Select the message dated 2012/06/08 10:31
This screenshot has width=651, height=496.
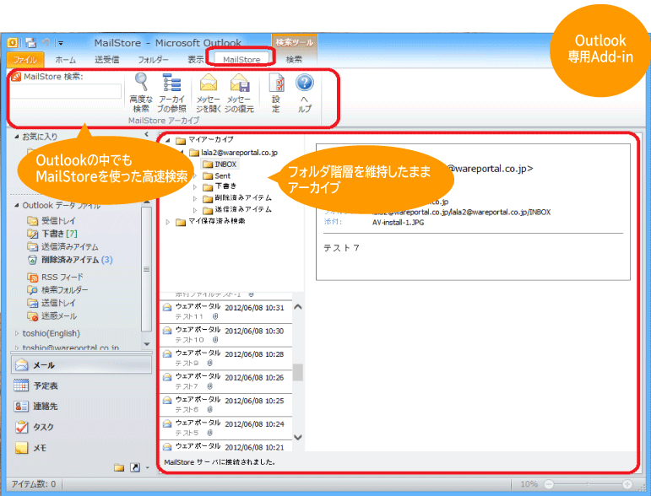(x=226, y=312)
